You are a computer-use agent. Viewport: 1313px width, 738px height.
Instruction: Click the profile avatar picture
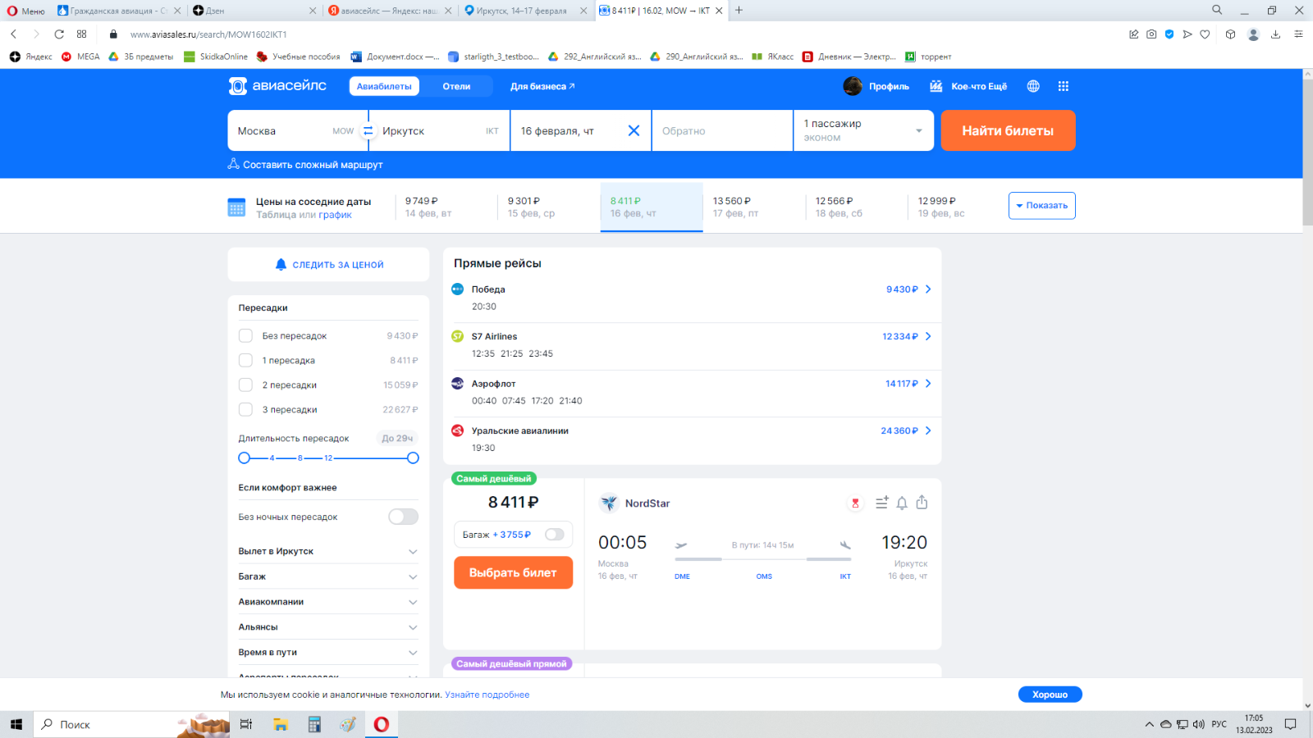coord(853,86)
